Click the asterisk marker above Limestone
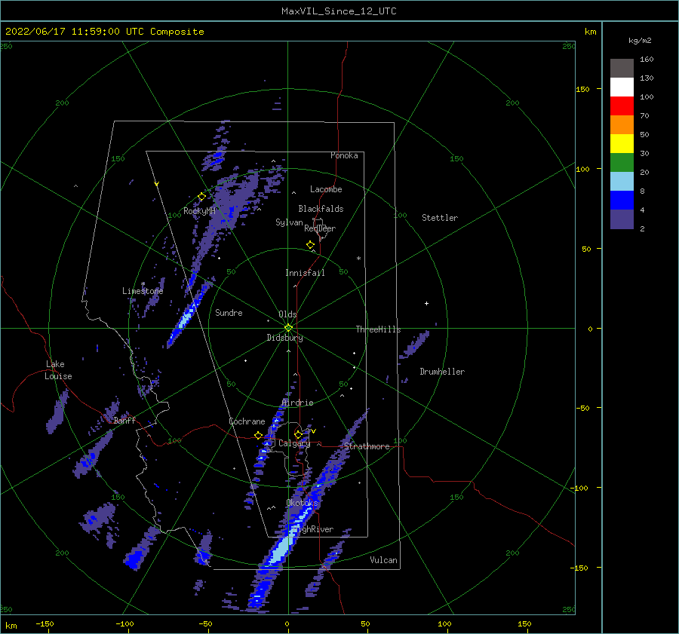This screenshot has width=679, height=634. [143, 284]
